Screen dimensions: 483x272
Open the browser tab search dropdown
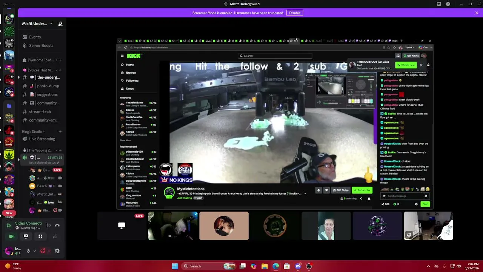click(120, 41)
